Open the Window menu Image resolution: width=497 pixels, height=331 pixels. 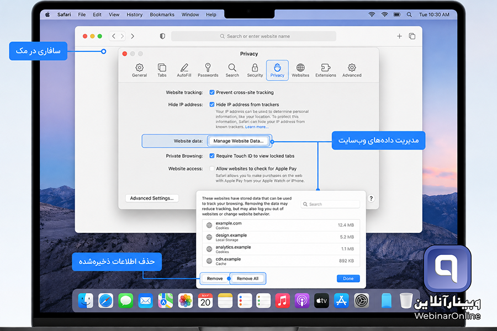(190, 14)
